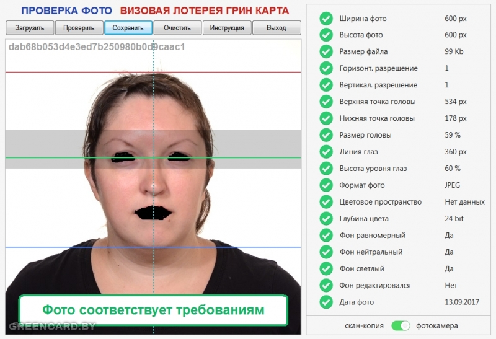Screen dimensions: 496x339
Task: Click checkmark icon next to Дата фото
Action: click(326, 302)
